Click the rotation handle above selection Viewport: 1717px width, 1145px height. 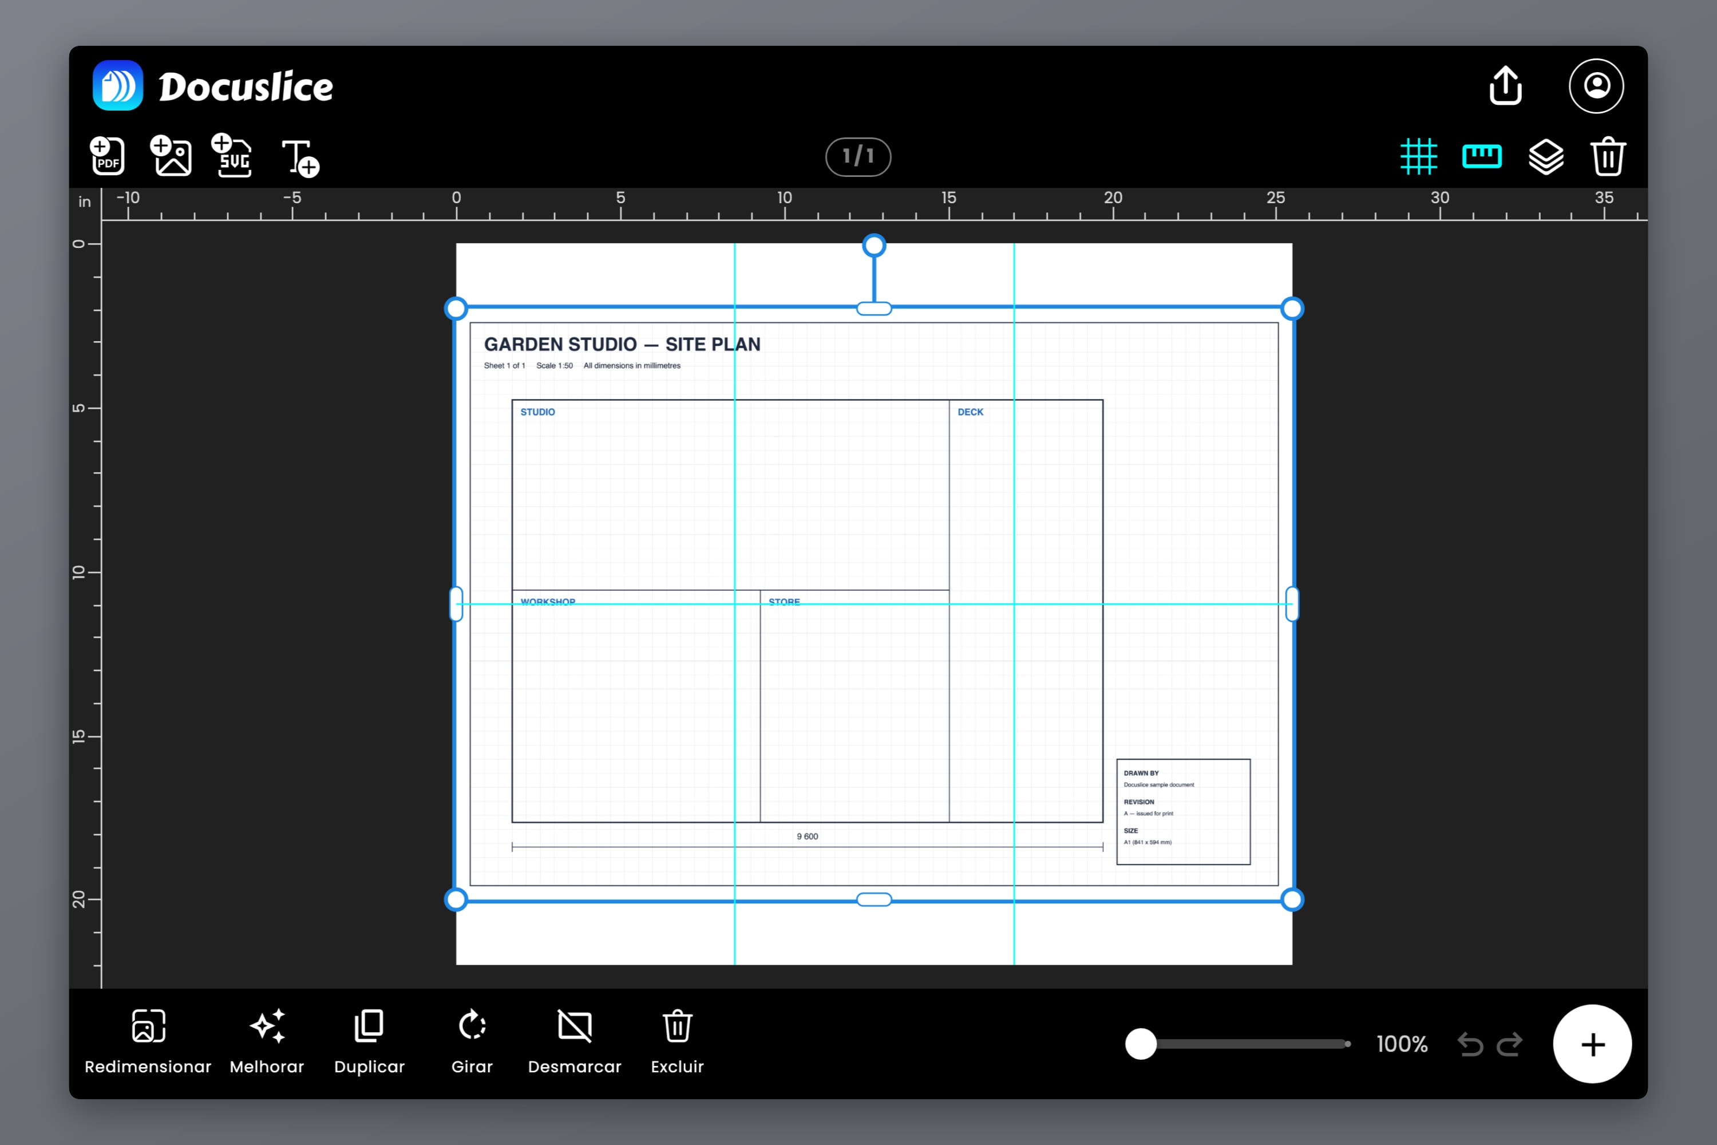874,246
